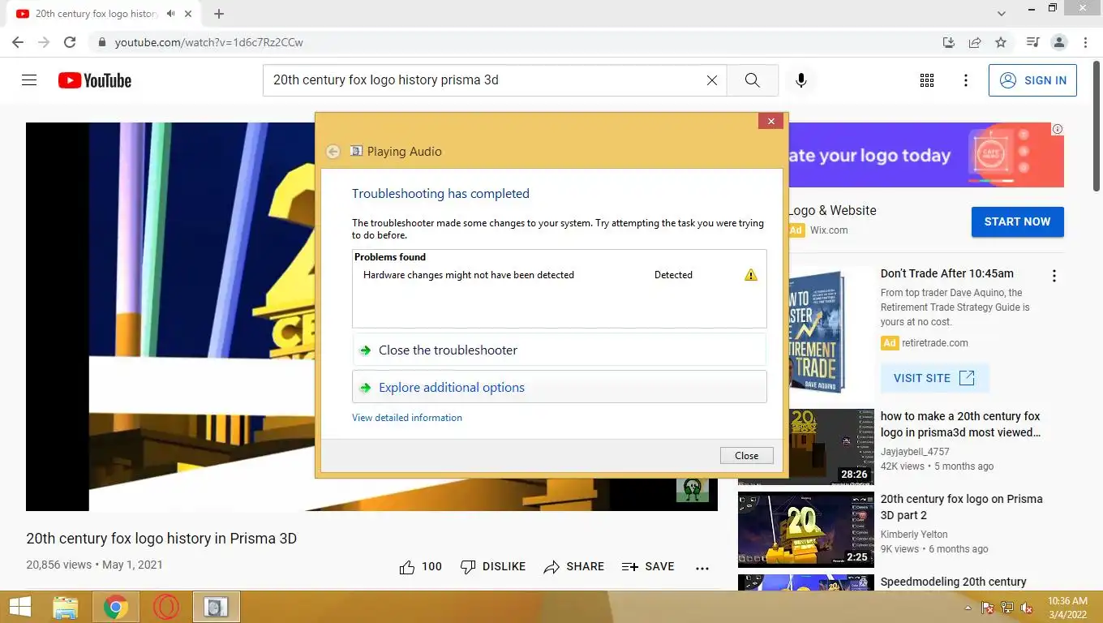Bookmark this page with the star

(1001, 42)
